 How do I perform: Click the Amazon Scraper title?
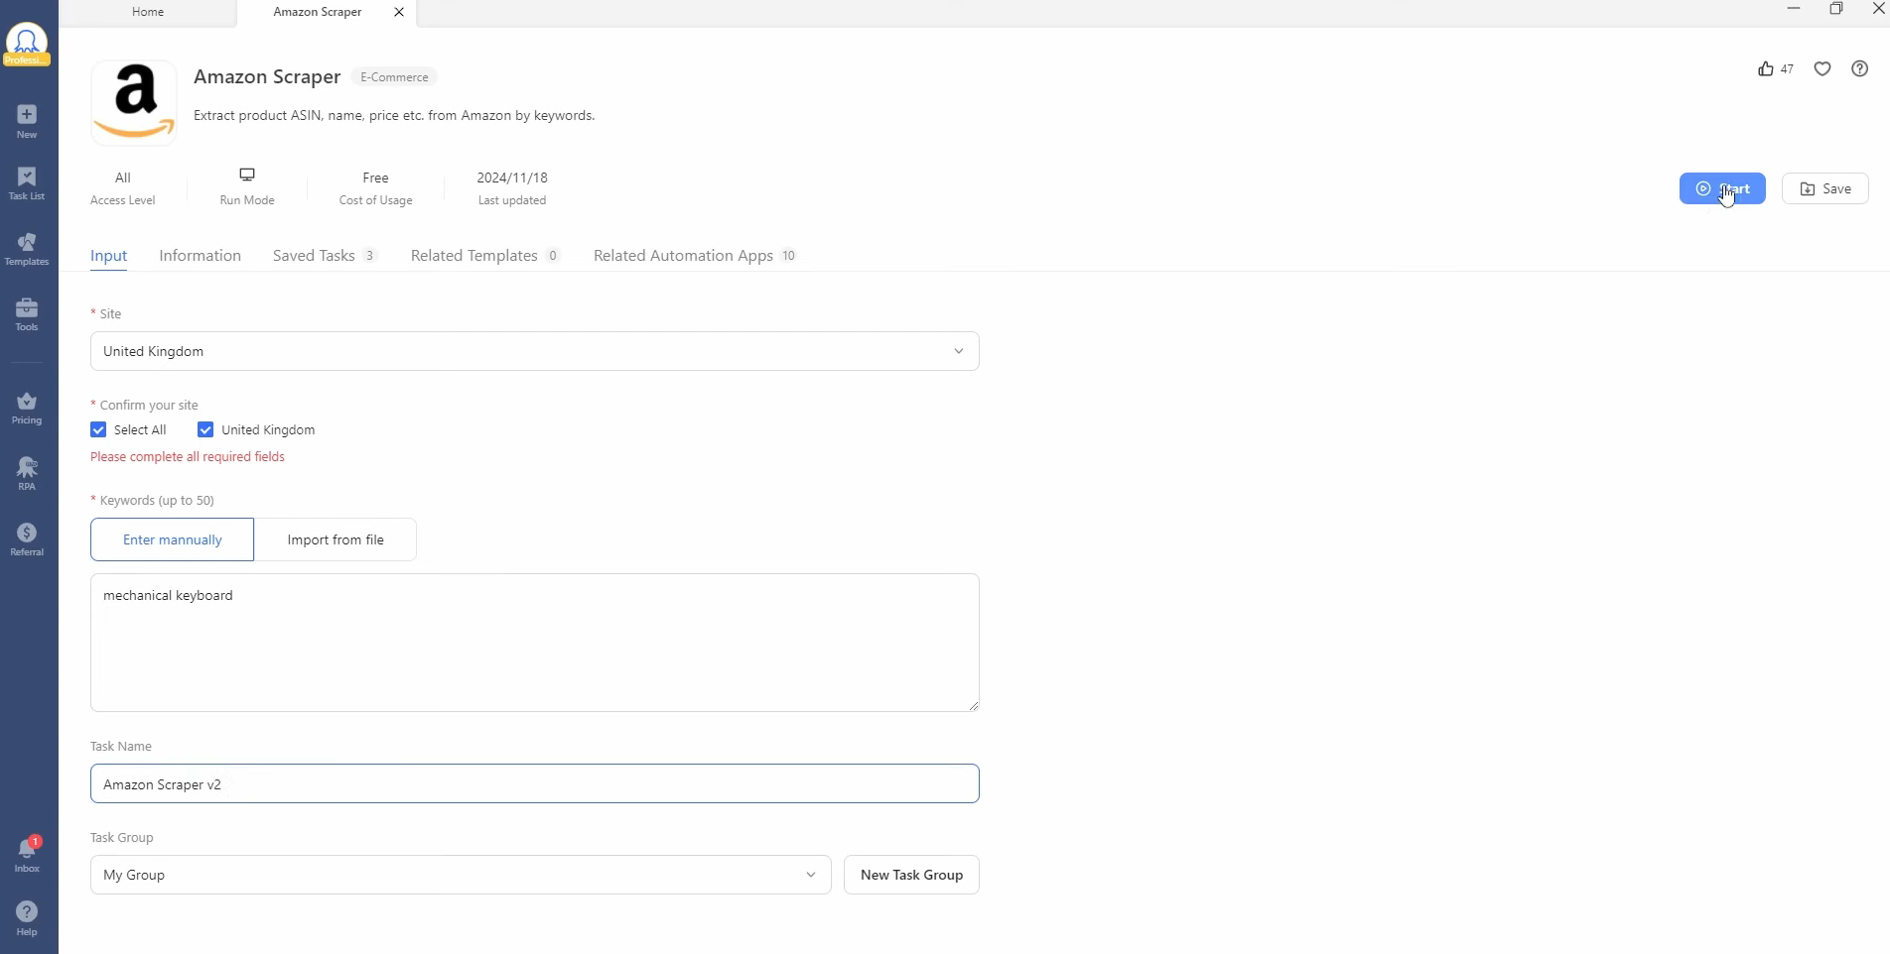[267, 76]
